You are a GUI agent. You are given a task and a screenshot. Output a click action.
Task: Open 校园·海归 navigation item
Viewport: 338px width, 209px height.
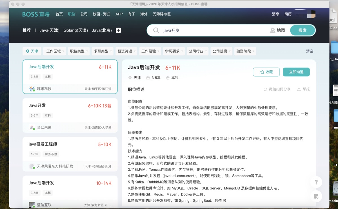click(102, 14)
